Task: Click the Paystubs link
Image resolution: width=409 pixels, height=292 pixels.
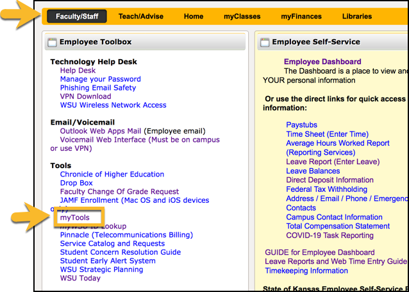Action: pos(301,125)
